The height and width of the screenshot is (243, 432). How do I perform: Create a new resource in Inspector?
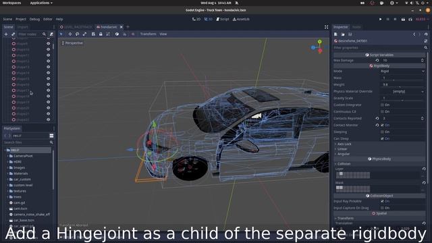[x=336, y=34]
